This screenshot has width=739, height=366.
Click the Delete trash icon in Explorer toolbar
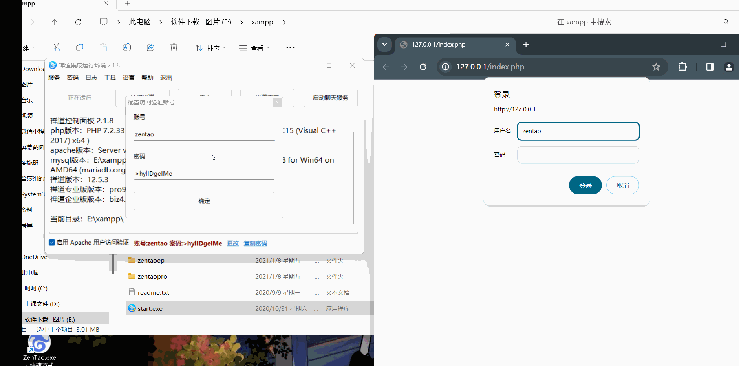coord(174,47)
